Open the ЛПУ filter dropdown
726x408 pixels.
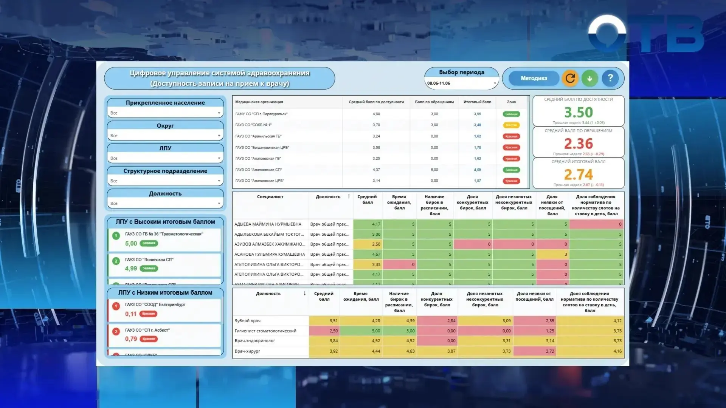click(165, 158)
